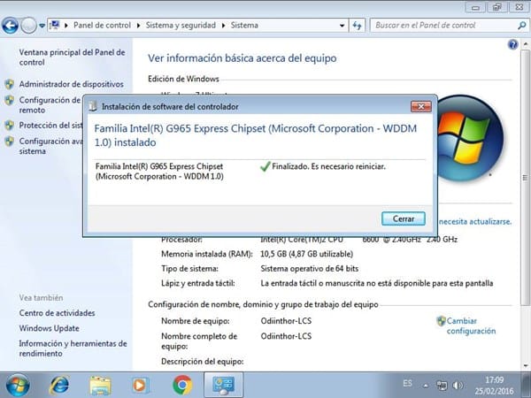
Task: Click vertical scrollbar of System window
Action: tap(525, 177)
